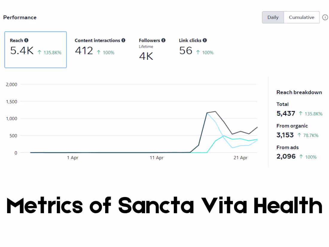
Task: Select the Reach metric card
Action: point(36,50)
